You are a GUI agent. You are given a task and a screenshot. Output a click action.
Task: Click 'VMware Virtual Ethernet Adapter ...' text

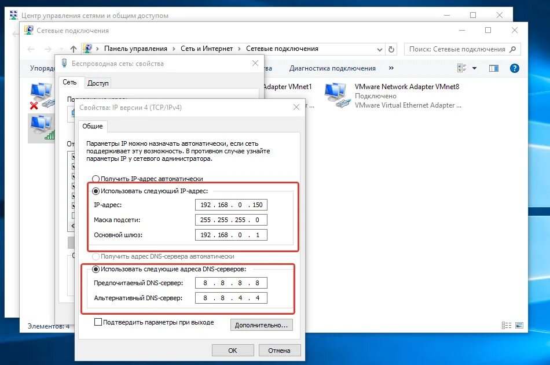coord(408,105)
